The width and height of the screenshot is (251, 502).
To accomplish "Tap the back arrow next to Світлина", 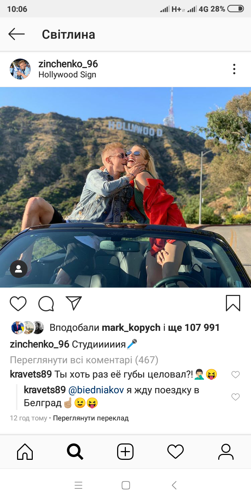I will coord(16,34).
